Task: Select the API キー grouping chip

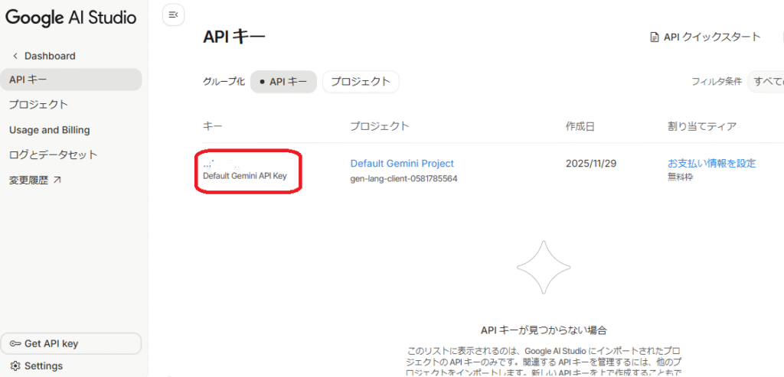Action: click(283, 81)
